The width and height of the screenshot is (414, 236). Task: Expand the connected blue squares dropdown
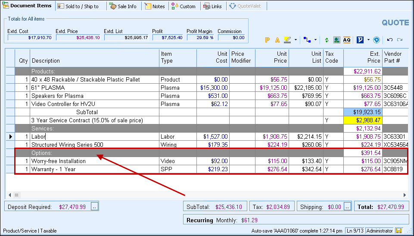pos(316,40)
